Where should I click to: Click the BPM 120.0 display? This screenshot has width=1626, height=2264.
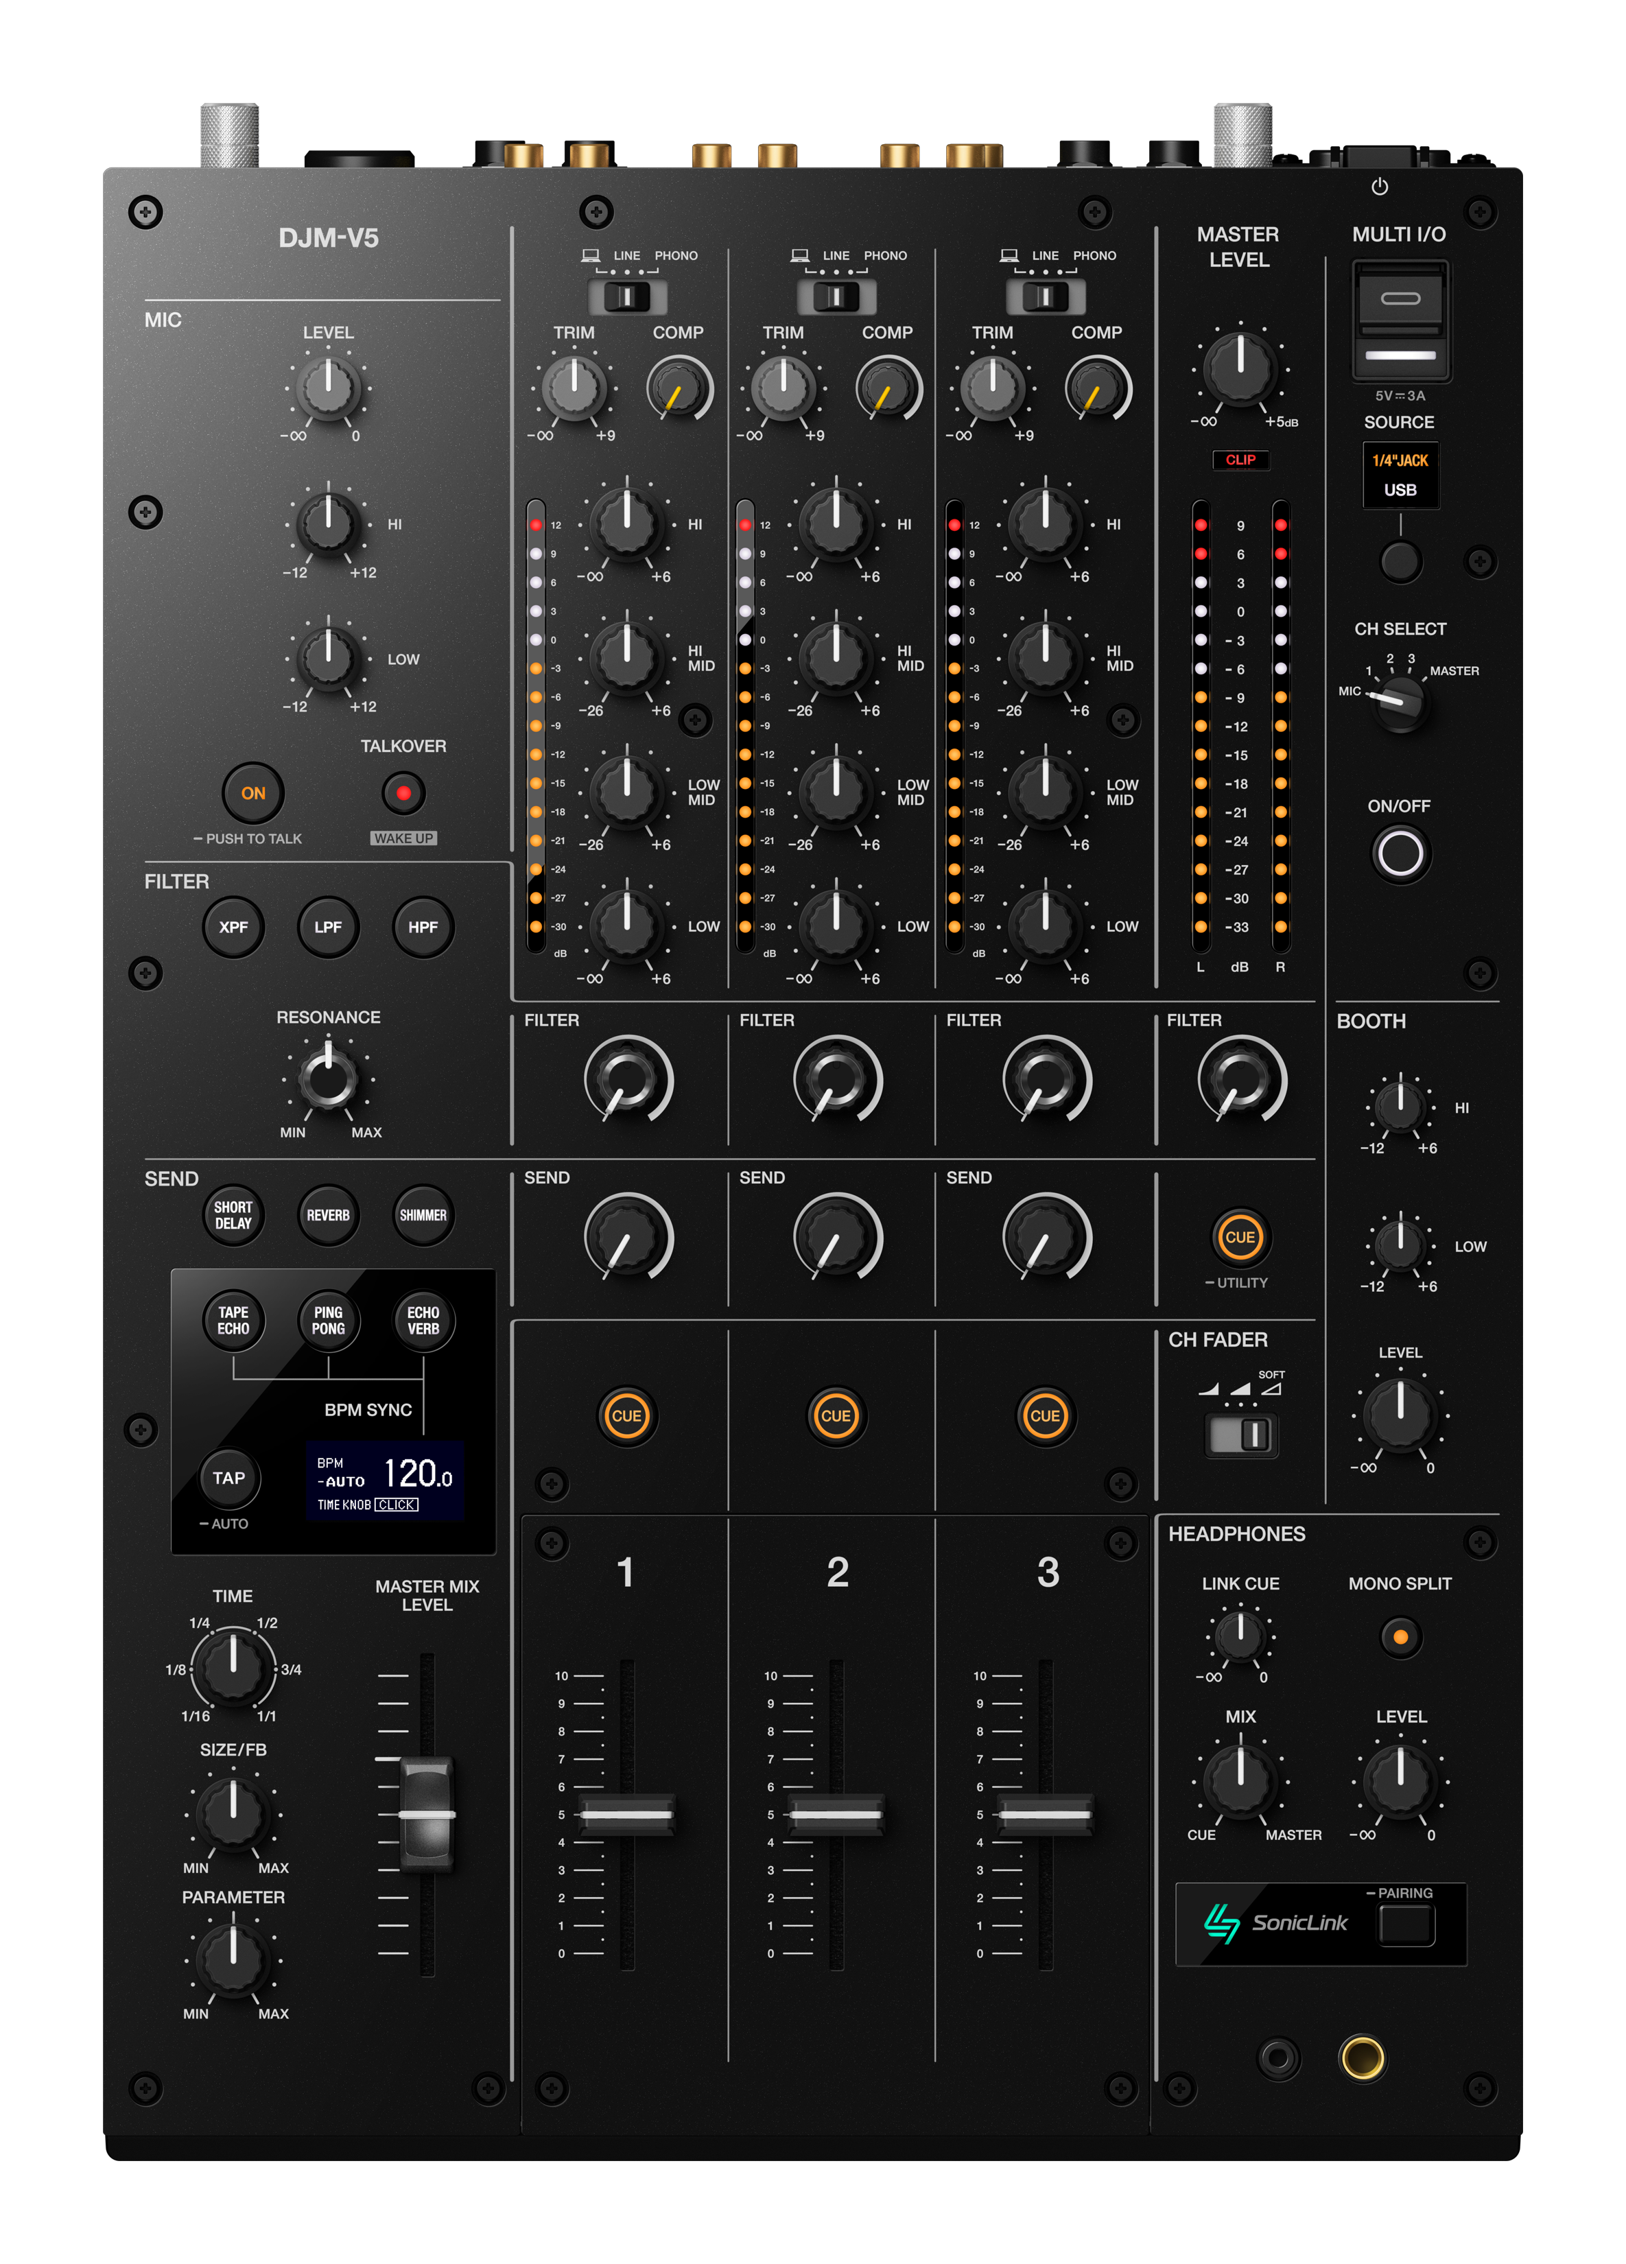[386, 1479]
